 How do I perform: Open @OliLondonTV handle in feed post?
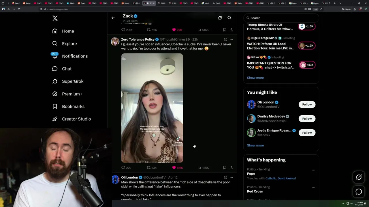pos(154,177)
